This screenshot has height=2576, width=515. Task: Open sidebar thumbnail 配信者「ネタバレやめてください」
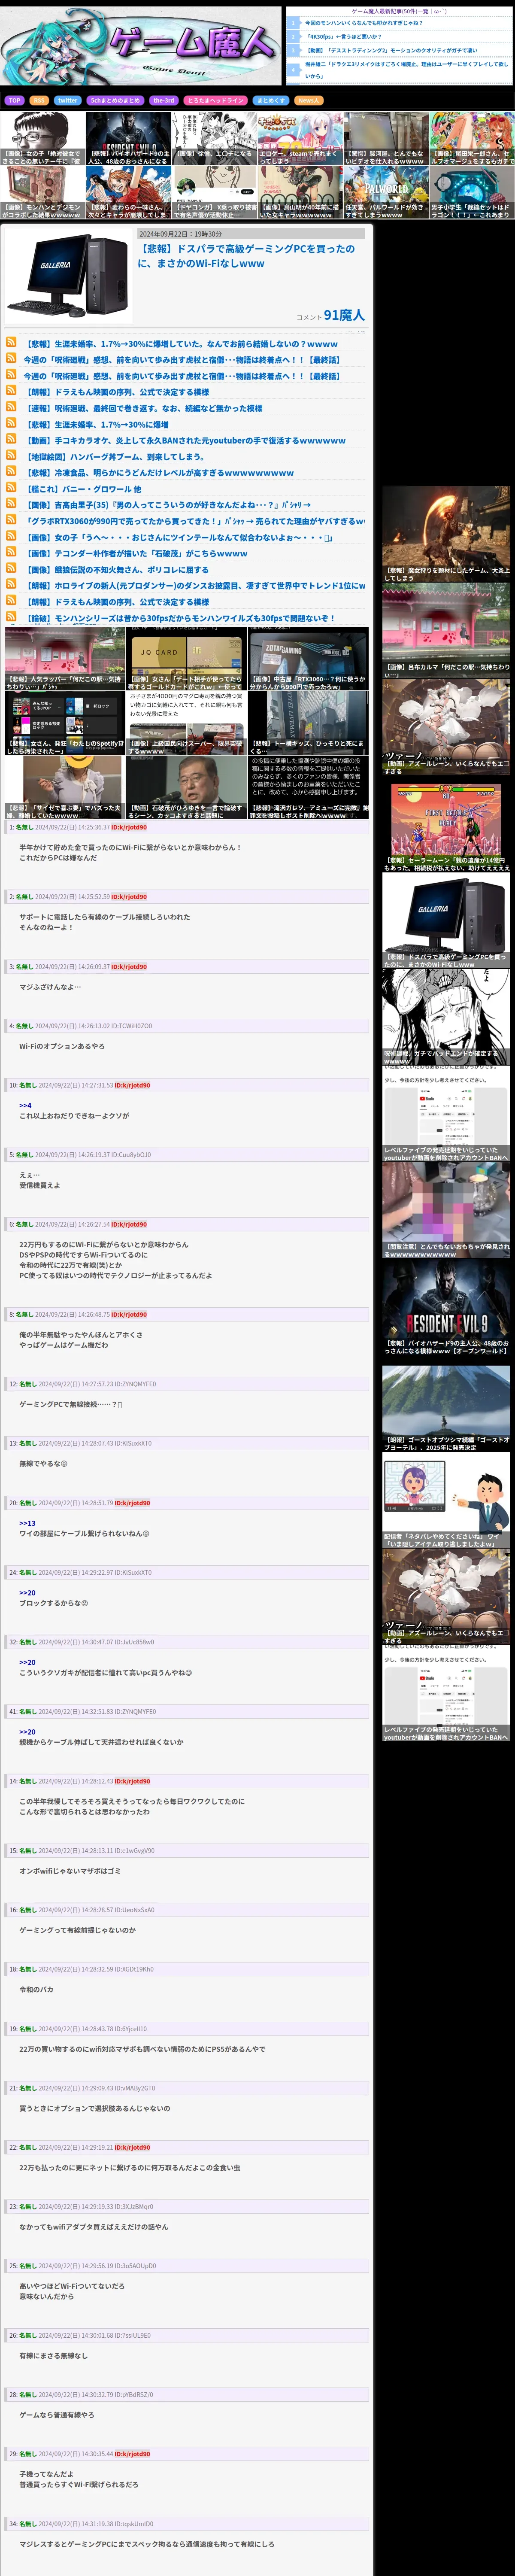pos(446,1501)
